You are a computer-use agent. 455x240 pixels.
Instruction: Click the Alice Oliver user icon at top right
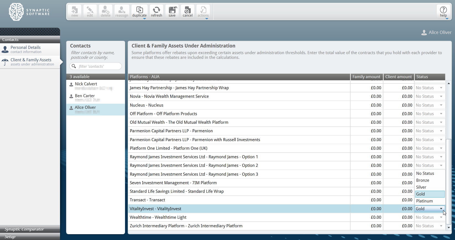[x=424, y=33]
